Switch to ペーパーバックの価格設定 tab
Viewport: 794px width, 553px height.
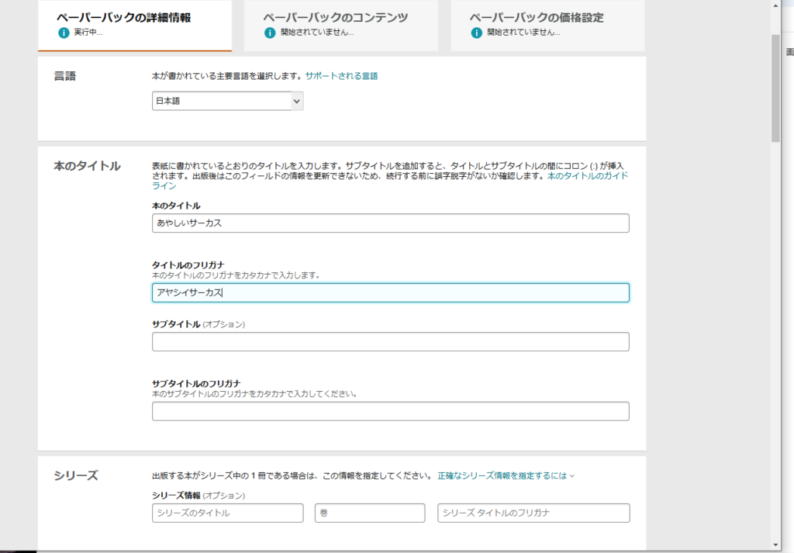(547, 25)
